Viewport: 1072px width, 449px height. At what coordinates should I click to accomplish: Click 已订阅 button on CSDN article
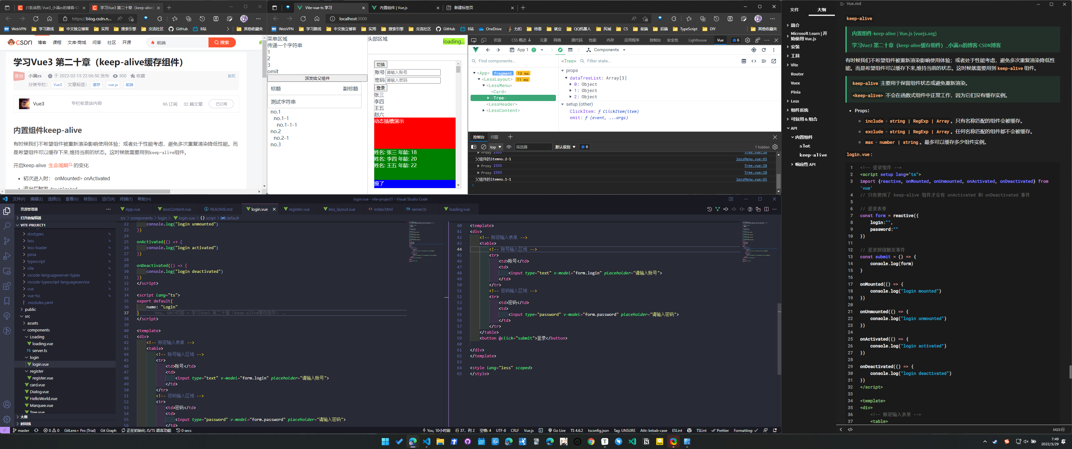(221, 104)
